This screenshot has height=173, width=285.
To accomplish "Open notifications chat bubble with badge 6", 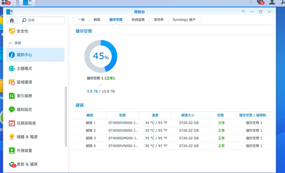I will [260, 2].
